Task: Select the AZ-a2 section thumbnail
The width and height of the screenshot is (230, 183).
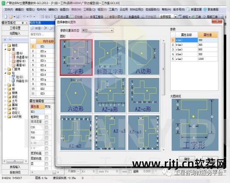Action: [76, 133]
